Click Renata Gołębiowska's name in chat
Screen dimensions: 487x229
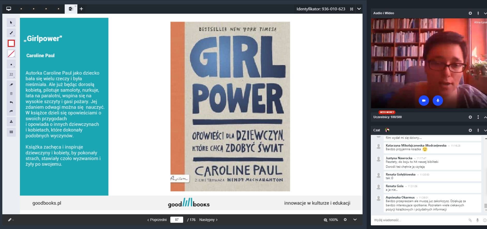[400, 174]
